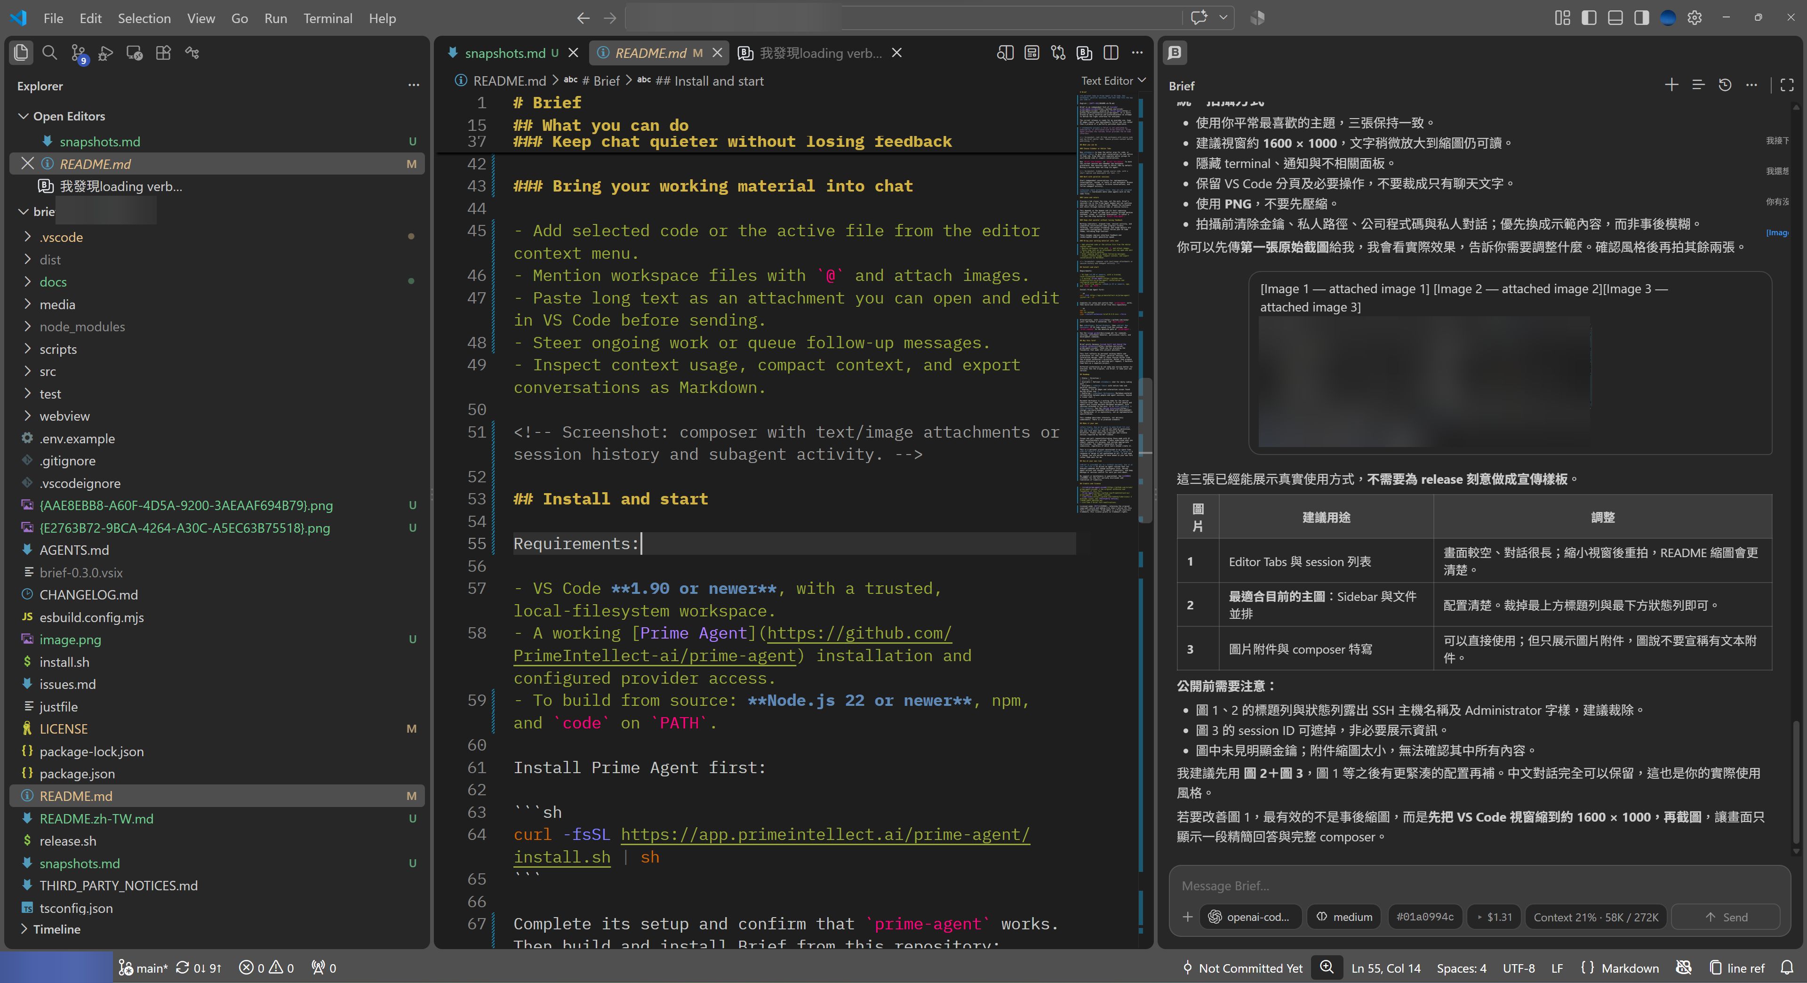
Task: Open the dropdown arrow beside chat icon
Action: click(x=1223, y=17)
